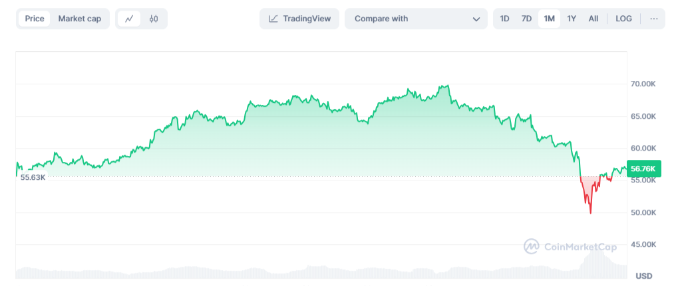Viewport: 674px width, 286px height.
Task: Select the 7D time range
Action: click(526, 19)
